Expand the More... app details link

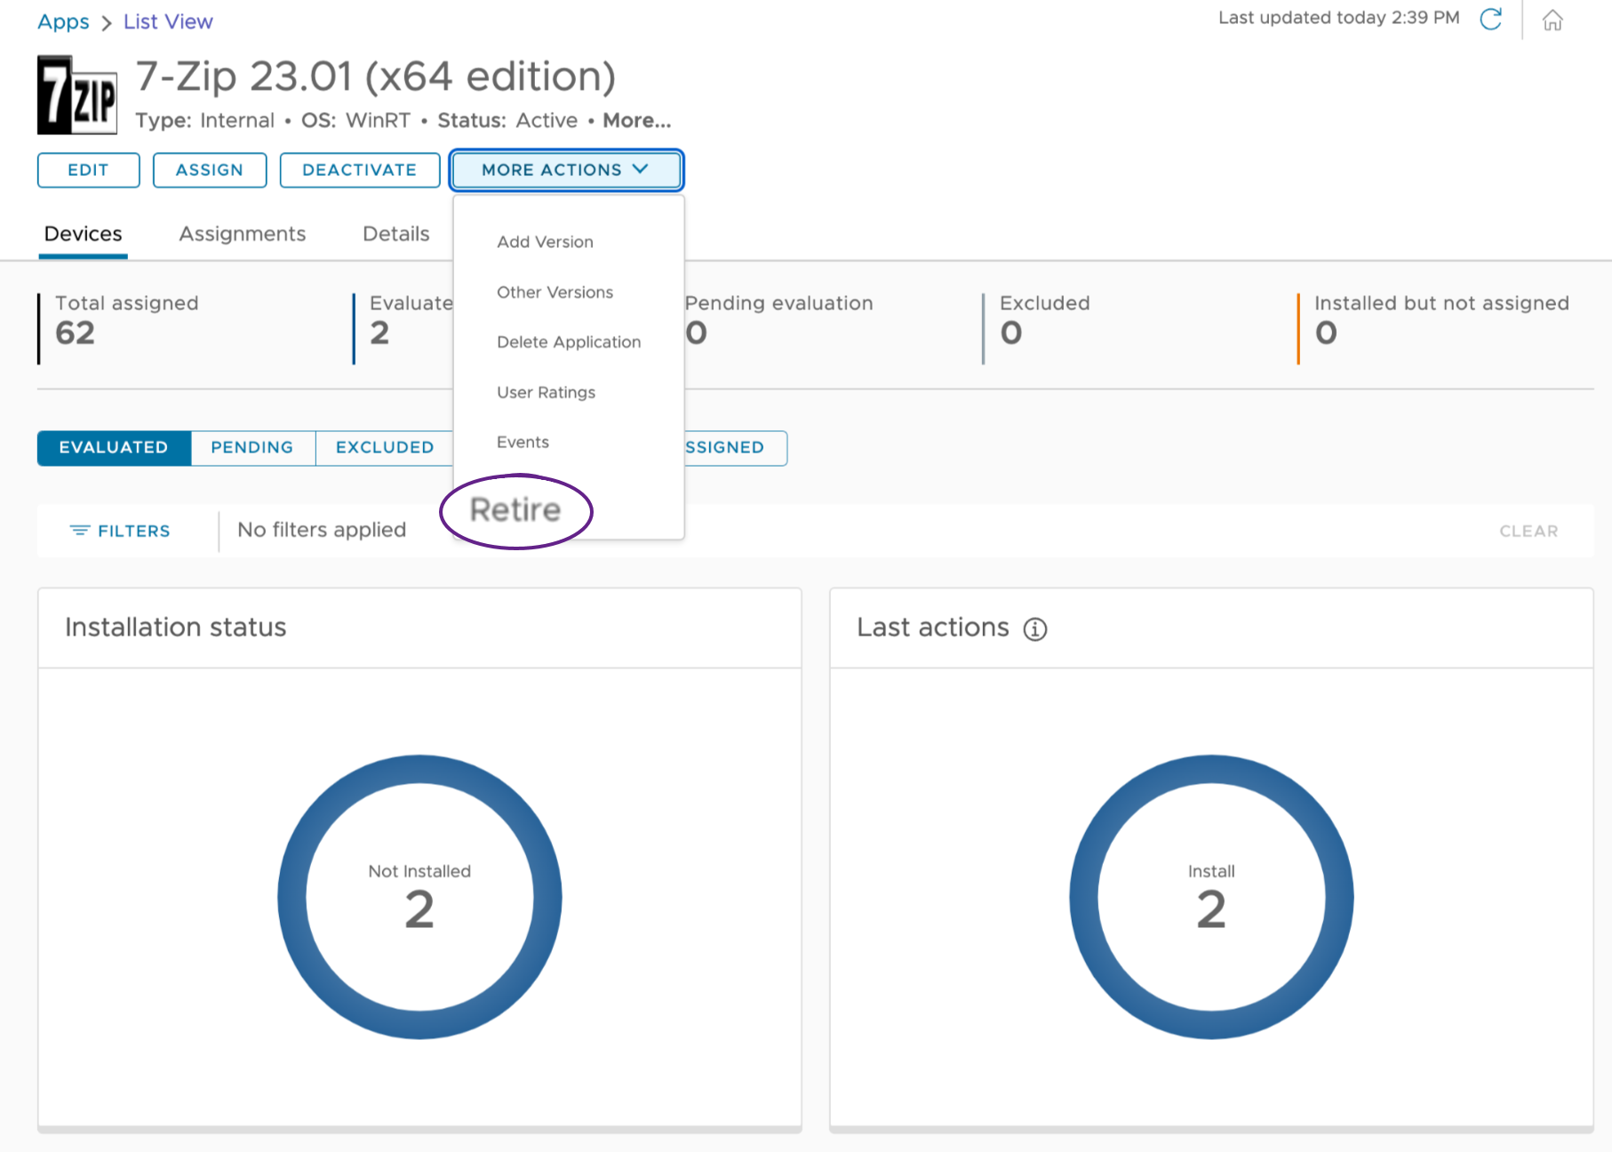click(636, 121)
